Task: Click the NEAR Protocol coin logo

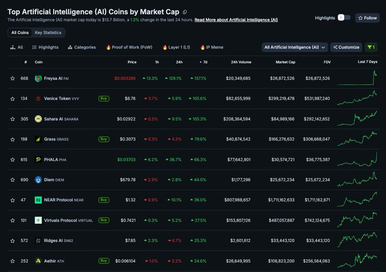Action: (39, 200)
